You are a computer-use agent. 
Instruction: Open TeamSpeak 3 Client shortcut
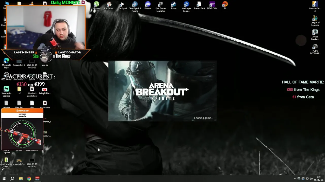tap(135, 7)
